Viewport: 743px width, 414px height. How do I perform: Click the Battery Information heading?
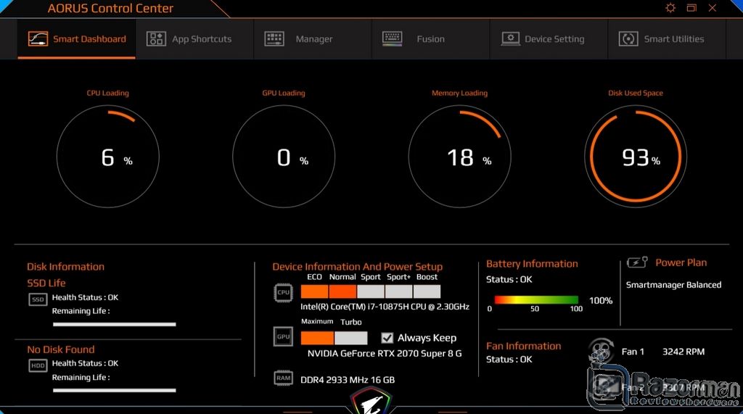pyautogui.click(x=532, y=264)
